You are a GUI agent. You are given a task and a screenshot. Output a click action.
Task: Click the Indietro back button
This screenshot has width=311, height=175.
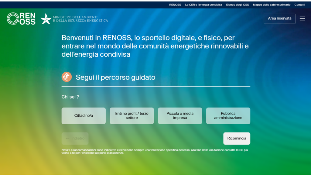click(75, 139)
